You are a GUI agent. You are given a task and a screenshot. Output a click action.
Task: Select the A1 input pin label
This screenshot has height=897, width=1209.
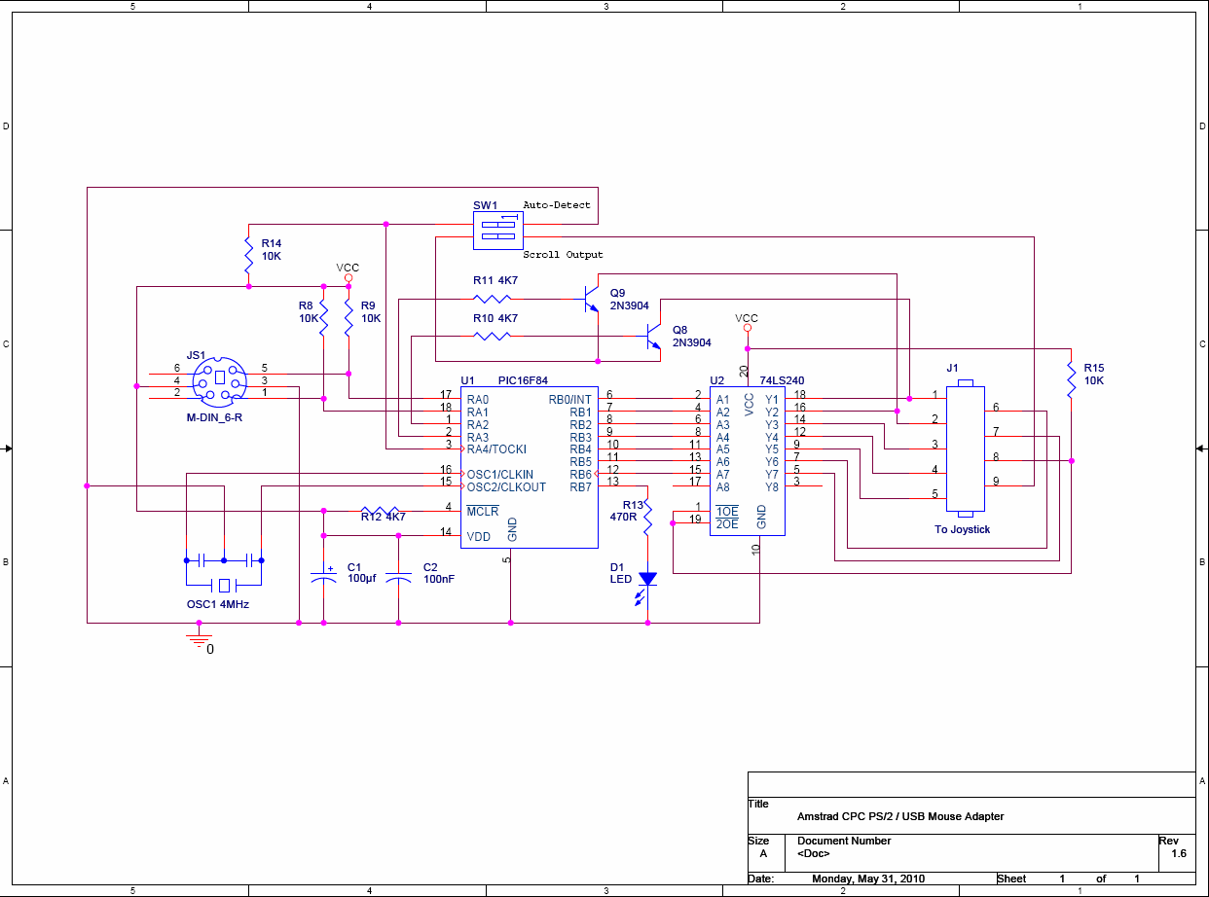(x=723, y=400)
